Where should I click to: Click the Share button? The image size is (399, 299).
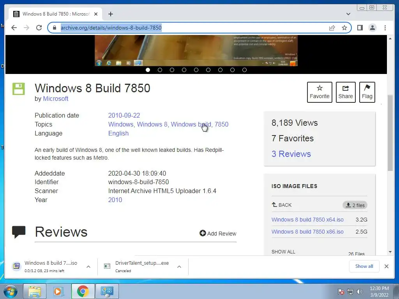point(346,92)
